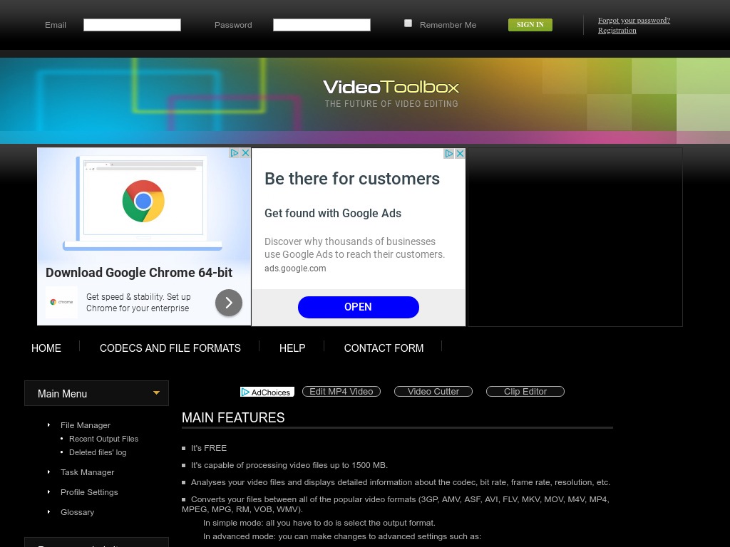Click the Edit MP4 Video ad link
The width and height of the screenshot is (730, 547).
[x=341, y=392]
